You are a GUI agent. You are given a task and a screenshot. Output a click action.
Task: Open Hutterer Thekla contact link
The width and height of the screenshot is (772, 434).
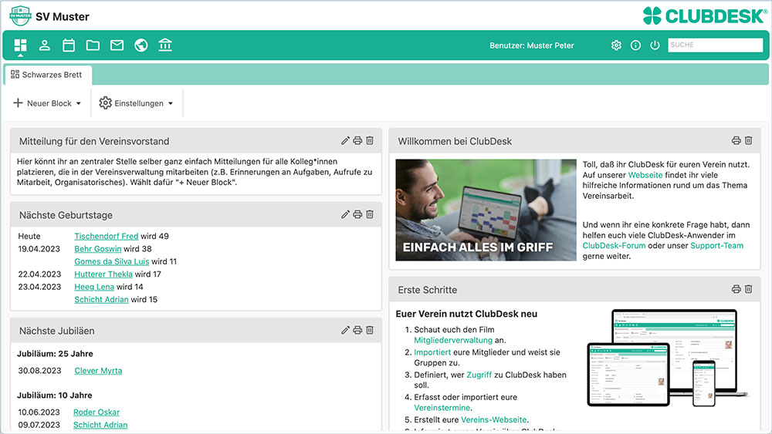coord(103,274)
